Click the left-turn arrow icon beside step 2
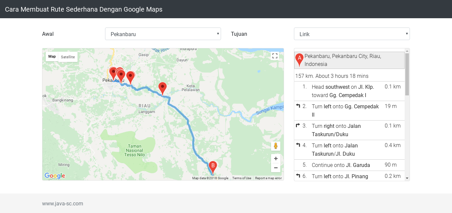Viewport: 452px width, 213px height. coord(297,106)
